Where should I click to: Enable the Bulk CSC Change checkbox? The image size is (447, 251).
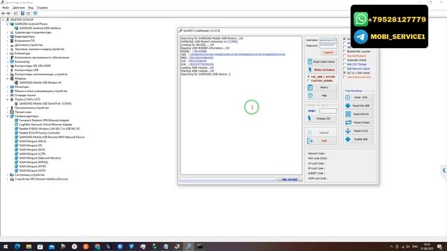pyautogui.click(x=344, y=64)
